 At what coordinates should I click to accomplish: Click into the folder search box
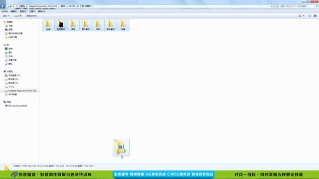(297, 6)
